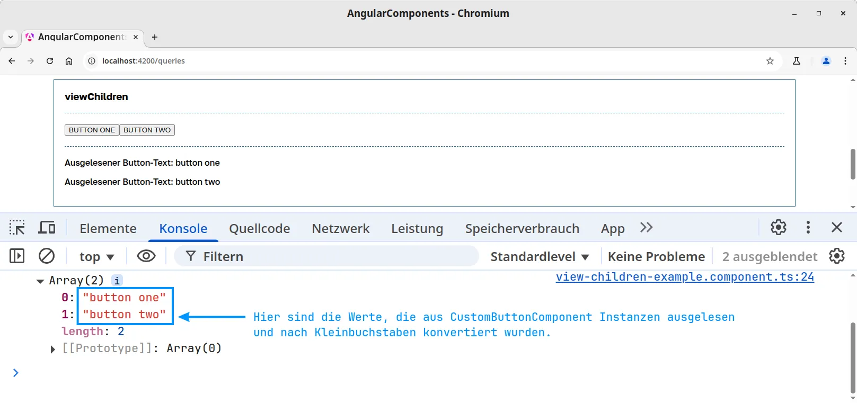
Task: Switch to the Konsole tab
Action: tap(183, 228)
